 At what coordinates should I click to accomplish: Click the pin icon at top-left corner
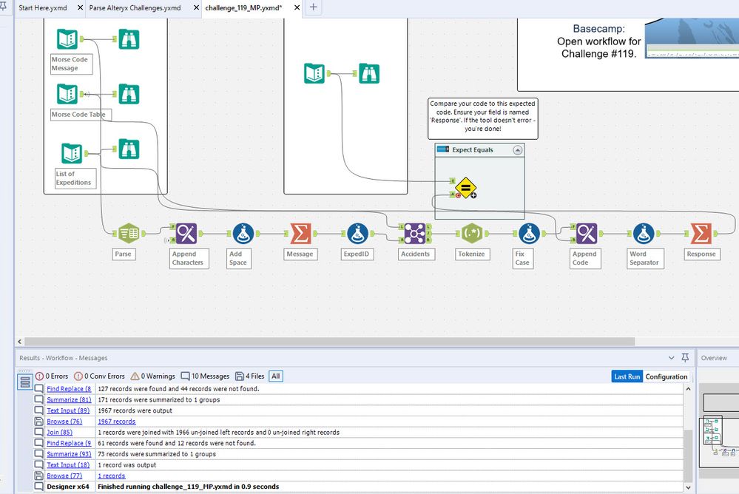click(x=3, y=7)
